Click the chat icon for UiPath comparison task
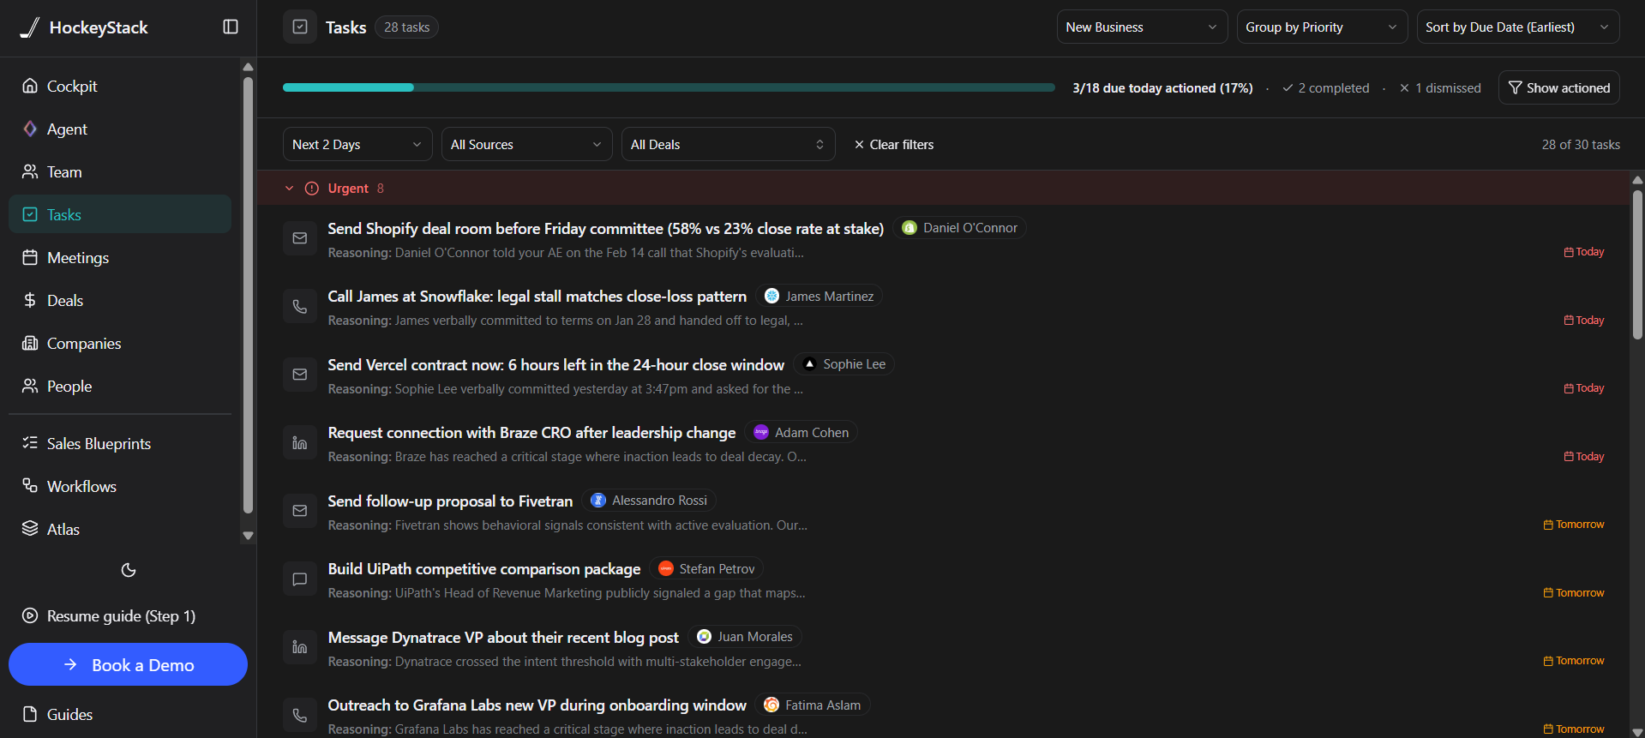The height and width of the screenshot is (738, 1645). 300,579
